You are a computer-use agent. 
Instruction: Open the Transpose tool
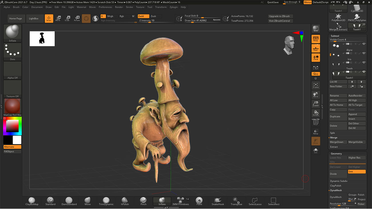click(x=236, y=201)
